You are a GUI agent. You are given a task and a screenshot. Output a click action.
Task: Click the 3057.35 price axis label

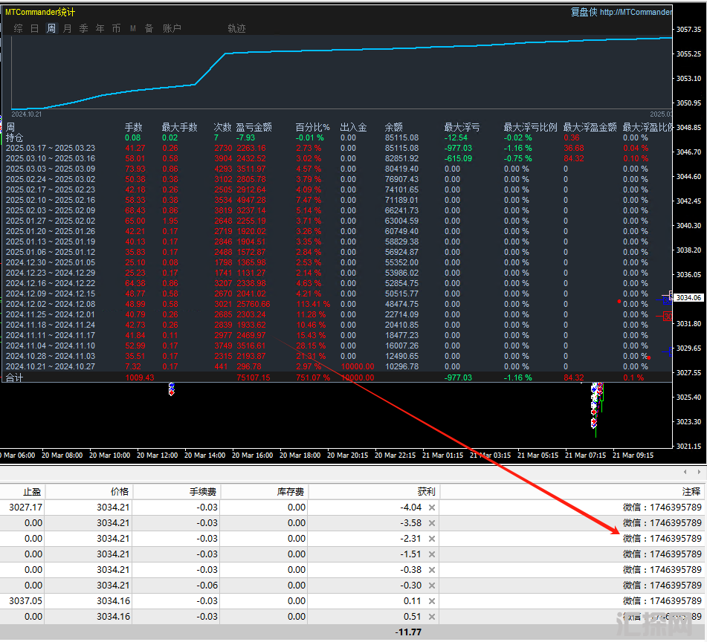(688, 29)
